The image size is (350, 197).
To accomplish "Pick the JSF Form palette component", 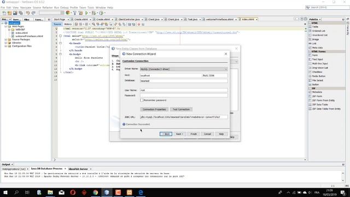I will coord(317,96).
